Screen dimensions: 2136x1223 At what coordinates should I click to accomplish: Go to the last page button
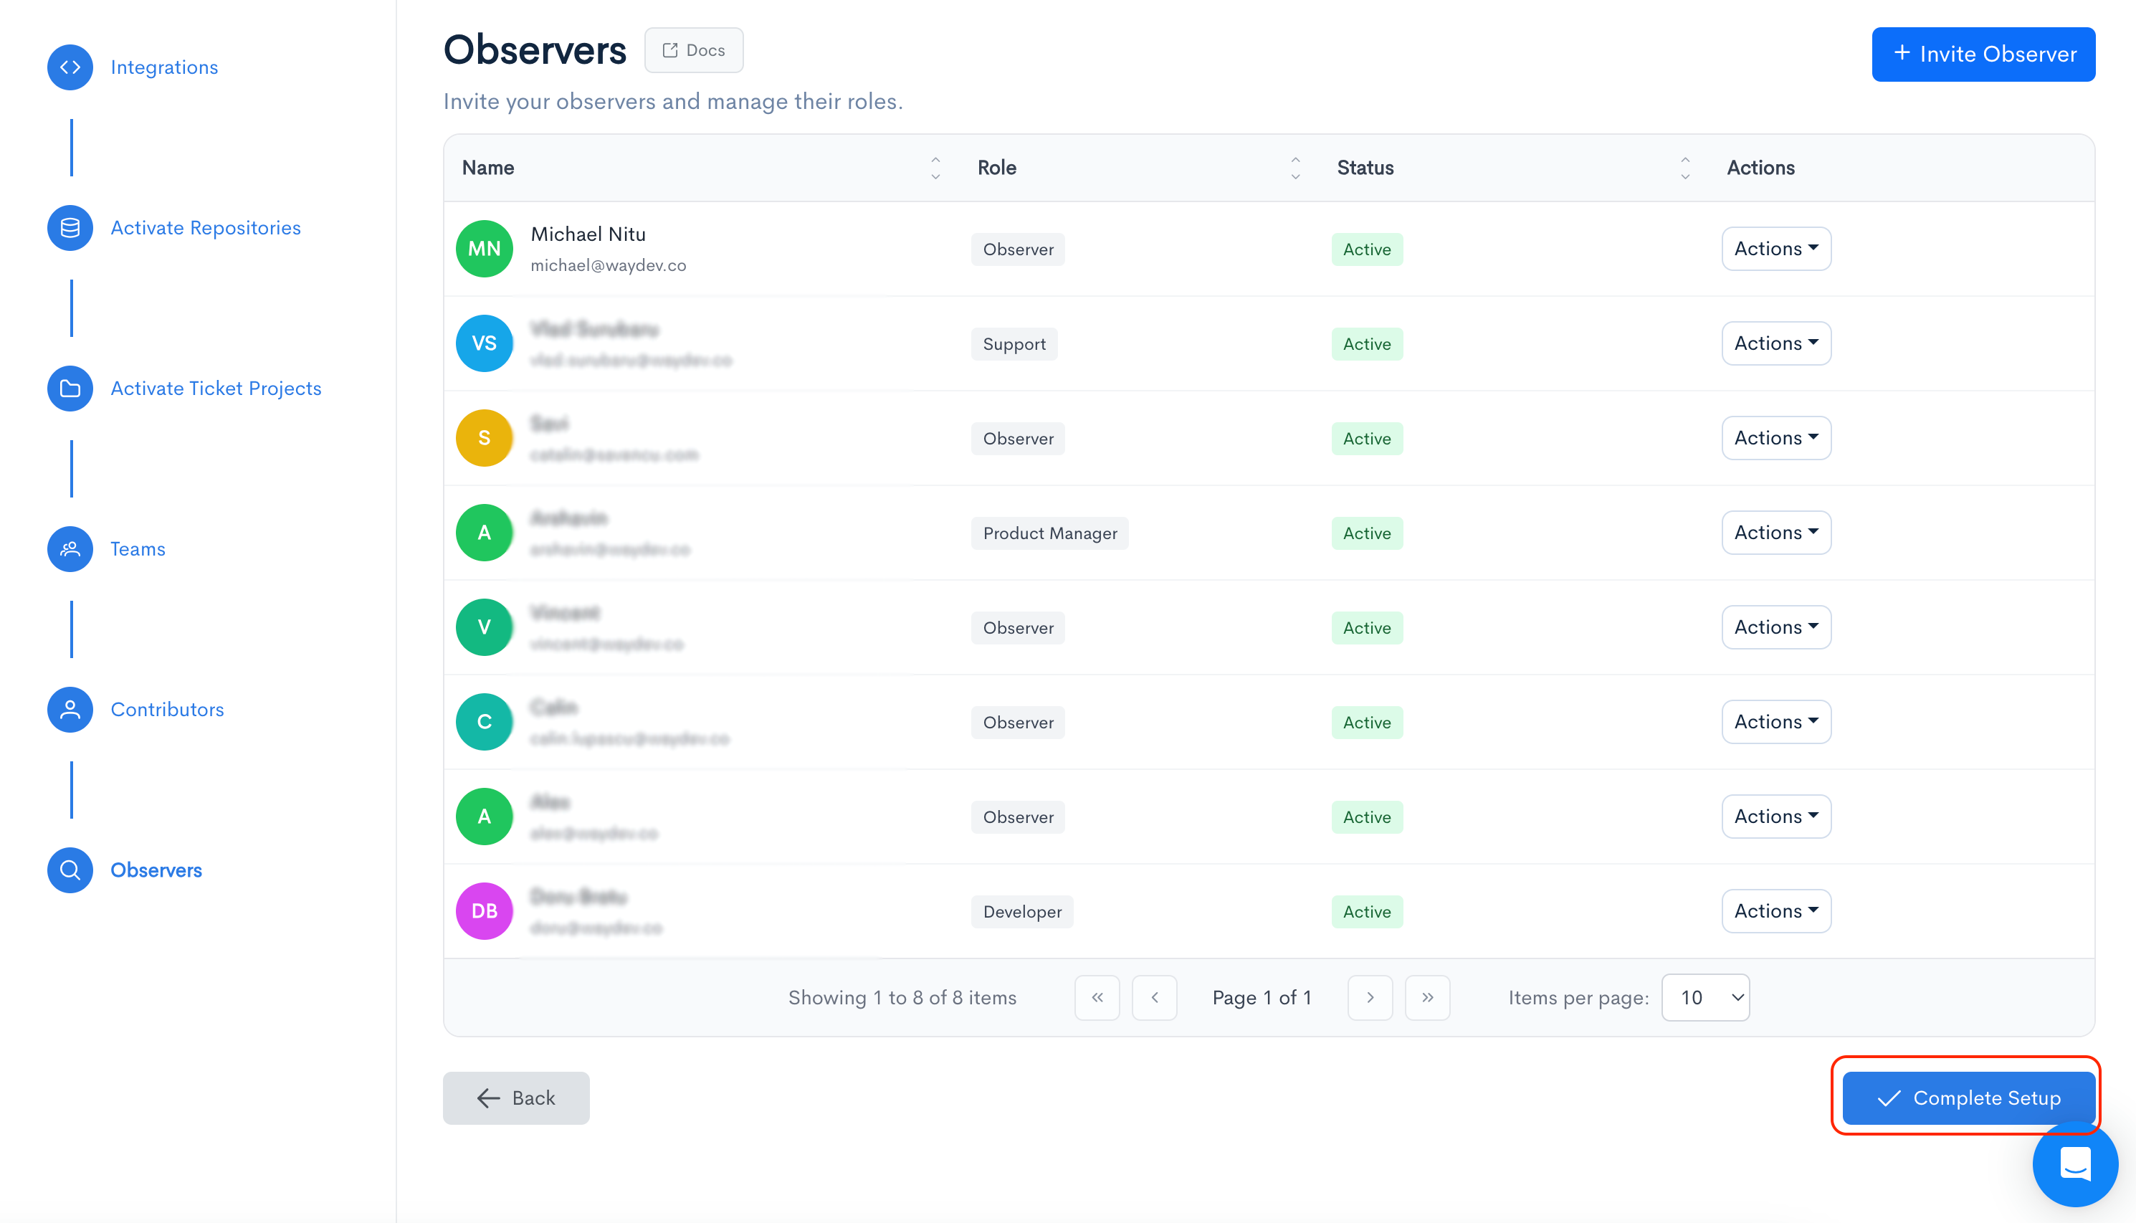point(1427,997)
